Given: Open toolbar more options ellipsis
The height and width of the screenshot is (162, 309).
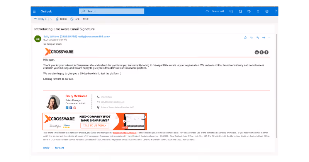Looking at the screenshot, I should 94,19.
